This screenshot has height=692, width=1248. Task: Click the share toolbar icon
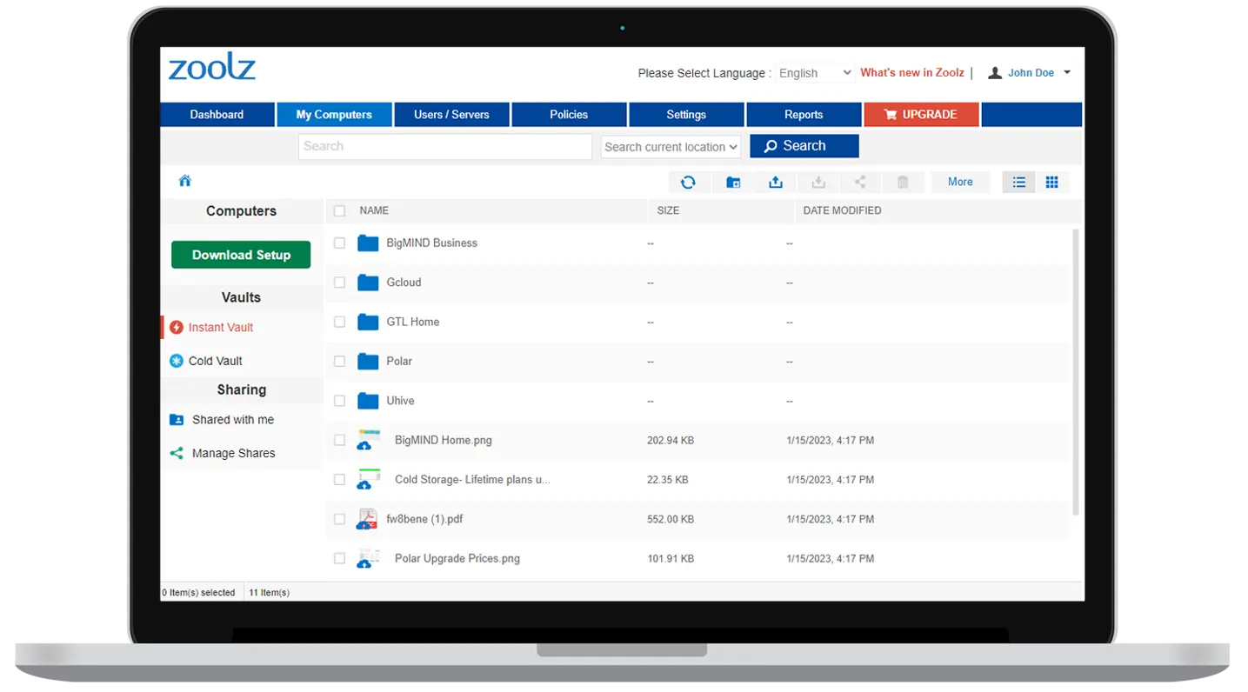click(860, 182)
